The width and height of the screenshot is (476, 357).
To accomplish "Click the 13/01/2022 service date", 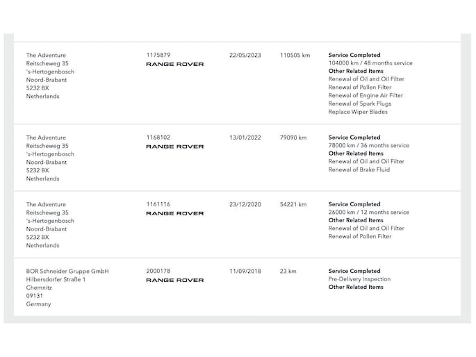I will 245,138.
